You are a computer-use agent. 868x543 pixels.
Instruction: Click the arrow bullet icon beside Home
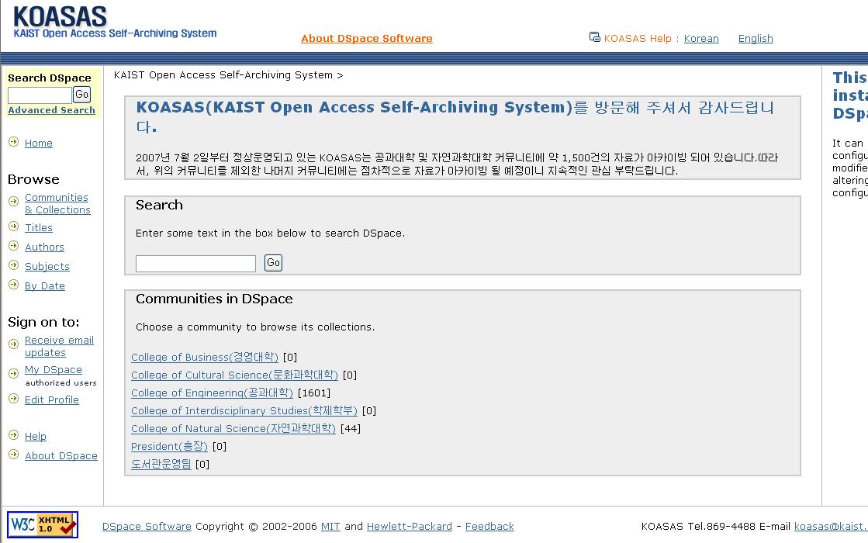pyautogui.click(x=14, y=142)
